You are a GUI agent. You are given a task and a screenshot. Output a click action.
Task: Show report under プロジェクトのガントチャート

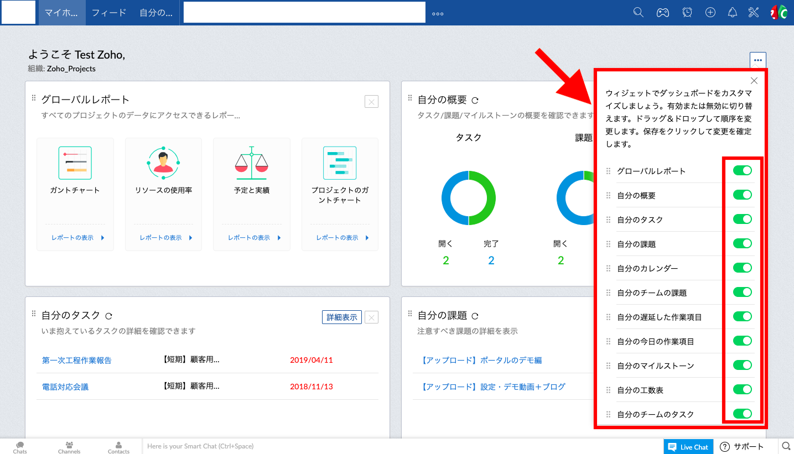[342, 238]
